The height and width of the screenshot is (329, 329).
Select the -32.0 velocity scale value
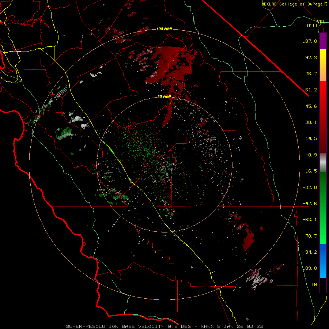(310, 188)
